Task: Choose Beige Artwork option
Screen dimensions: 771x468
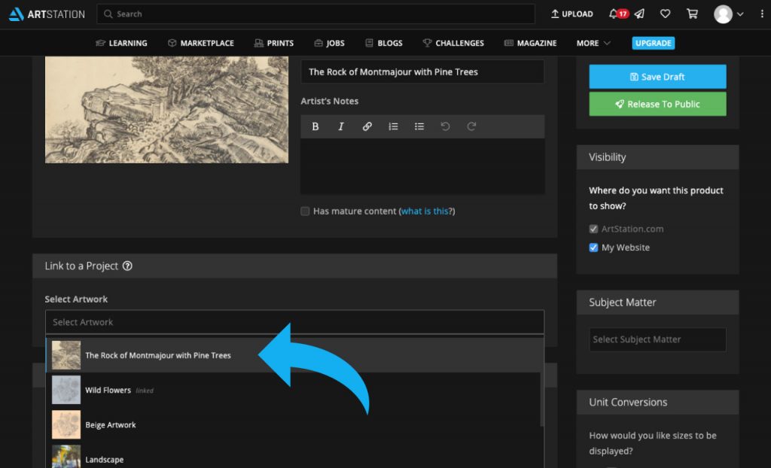Action: click(293, 425)
